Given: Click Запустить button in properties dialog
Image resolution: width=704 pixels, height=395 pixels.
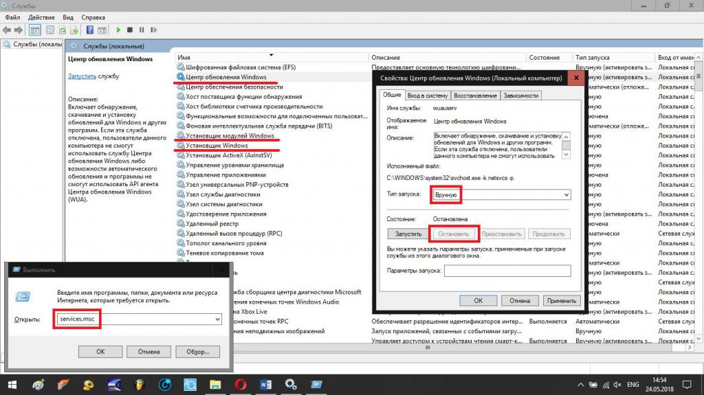Looking at the screenshot, I should [408, 234].
